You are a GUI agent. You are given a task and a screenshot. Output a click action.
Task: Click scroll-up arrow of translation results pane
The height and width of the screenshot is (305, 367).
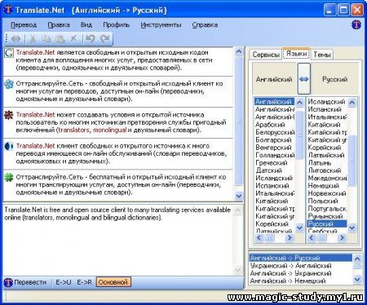239,51
